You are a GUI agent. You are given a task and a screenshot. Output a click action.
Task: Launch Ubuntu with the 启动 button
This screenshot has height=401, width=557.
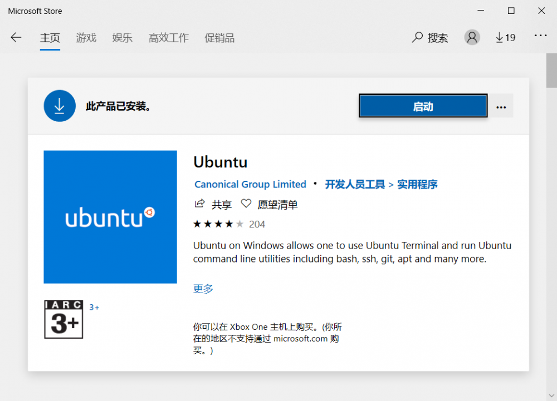[423, 106]
